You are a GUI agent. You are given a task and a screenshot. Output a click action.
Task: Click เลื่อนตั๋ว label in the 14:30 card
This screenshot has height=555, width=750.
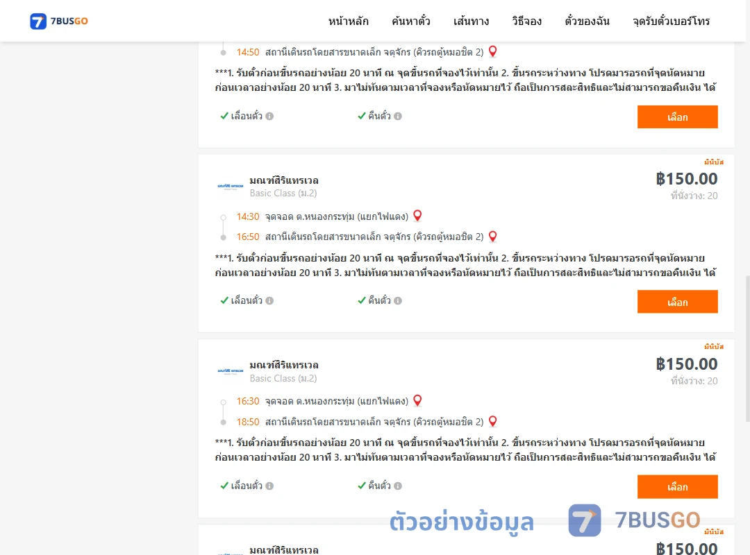click(x=247, y=300)
